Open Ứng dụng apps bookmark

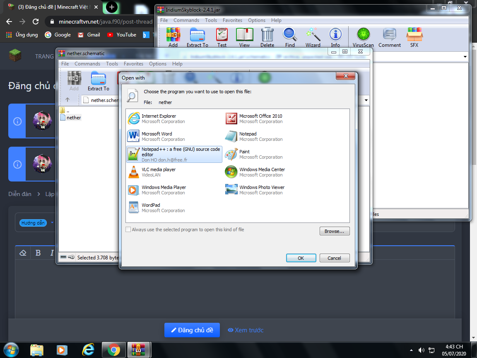click(x=22, y=35)
